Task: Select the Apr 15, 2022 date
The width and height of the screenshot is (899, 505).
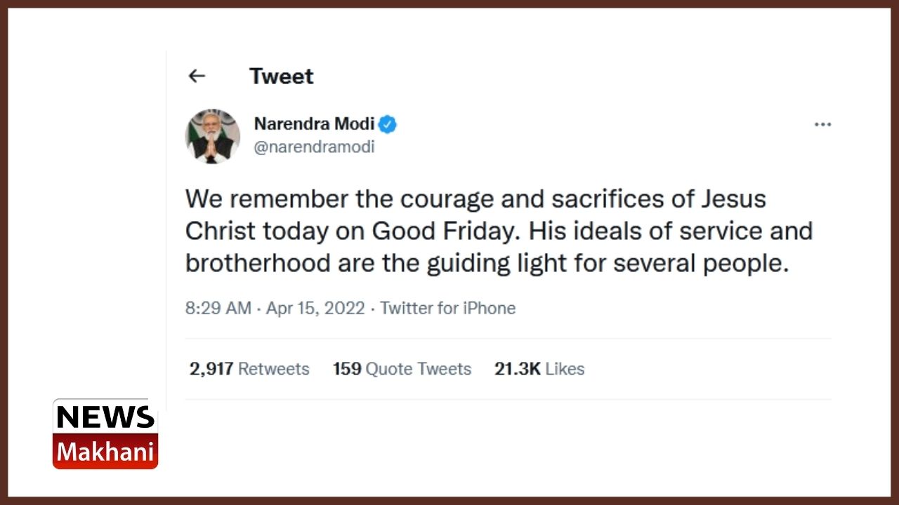Action: [x=315, y=308]
